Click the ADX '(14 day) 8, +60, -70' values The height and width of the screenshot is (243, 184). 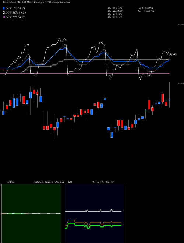pos(103,182)
